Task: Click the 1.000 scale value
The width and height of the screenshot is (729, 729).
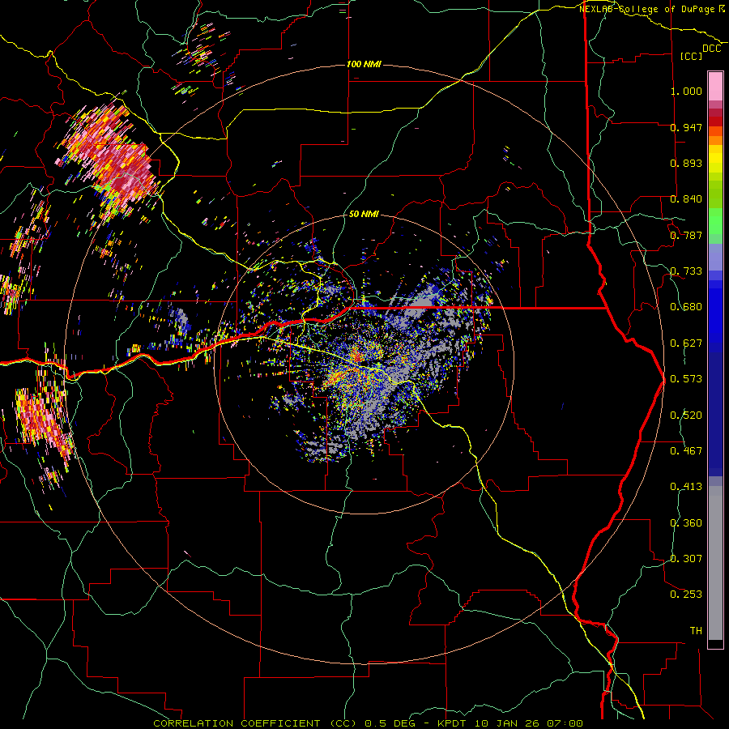Action: click(x=686, y=91)
